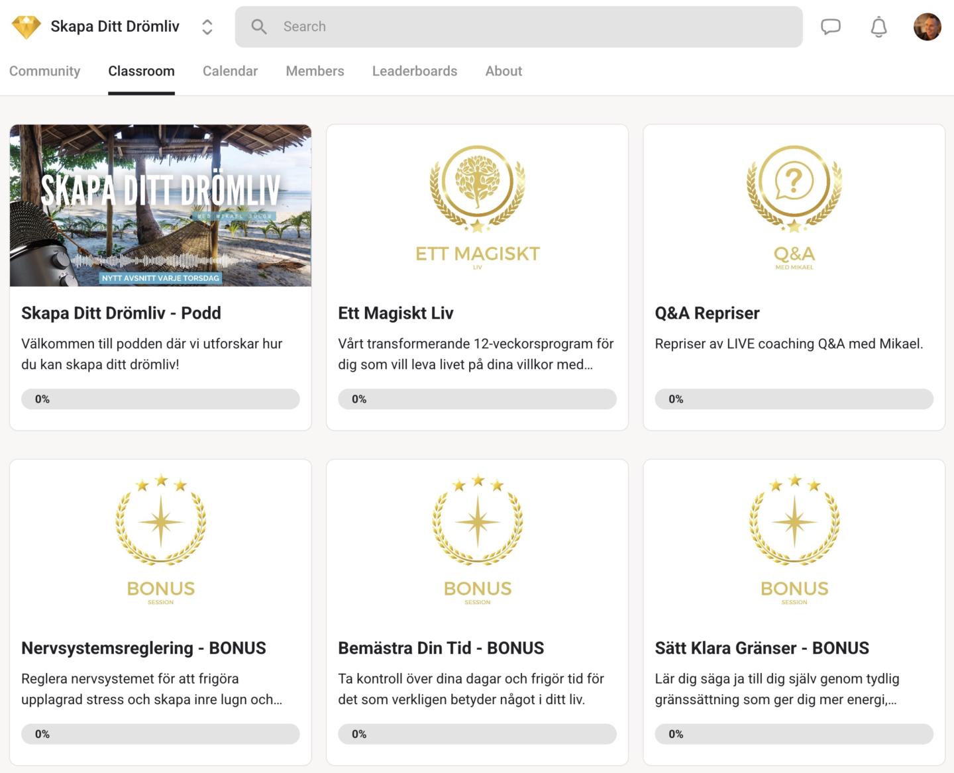Viewport: 954px width, 773px height.
Task: Open the Skapa Ditt Drömliv - Podd title
Action: click(x=121, y=313)
